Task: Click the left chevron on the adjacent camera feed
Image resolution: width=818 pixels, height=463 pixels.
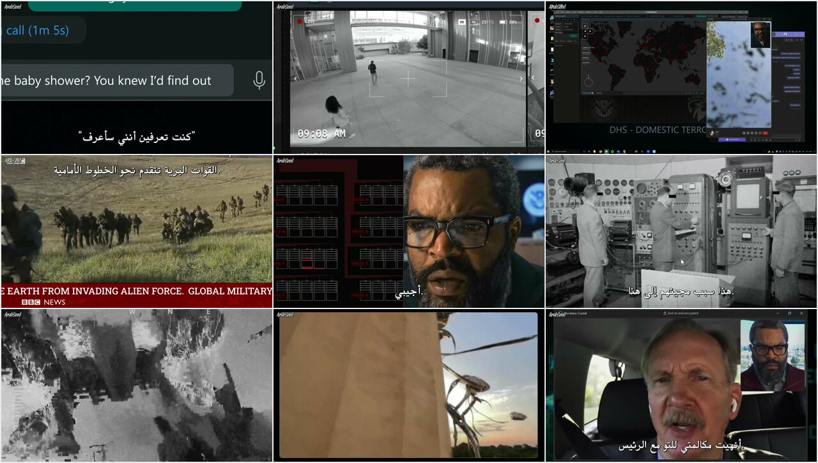Action: pos(533,78)
